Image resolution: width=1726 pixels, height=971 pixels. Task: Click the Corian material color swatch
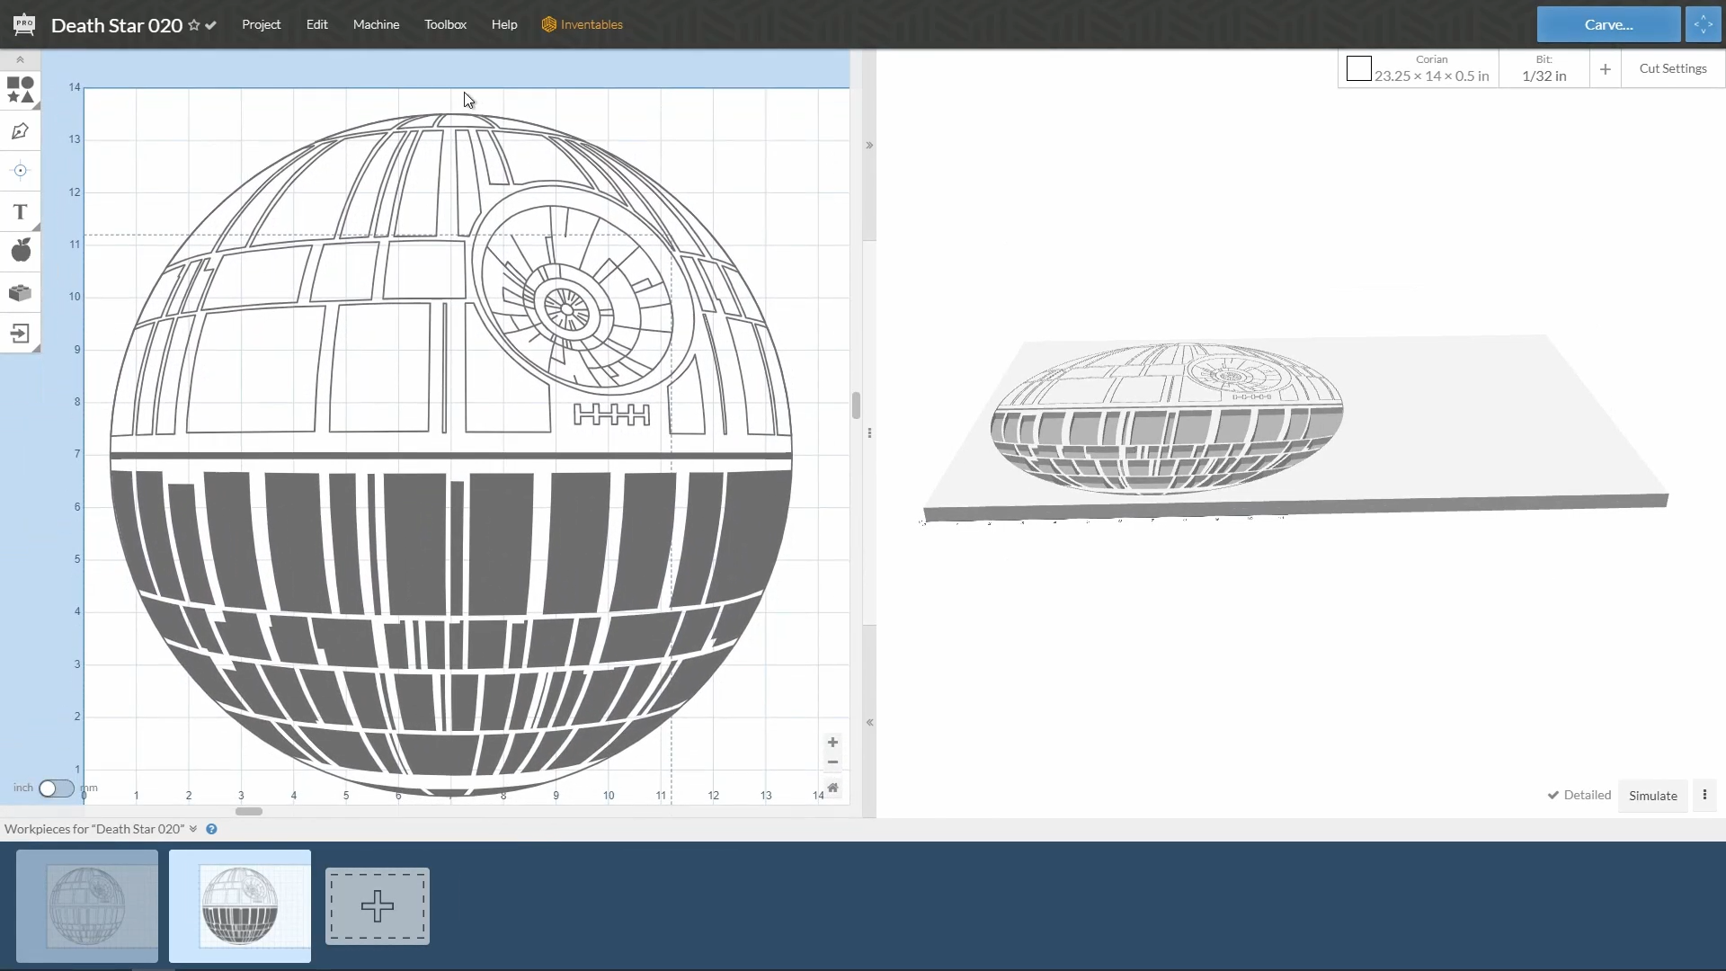pyautogui.click(x=1358, y=68)
